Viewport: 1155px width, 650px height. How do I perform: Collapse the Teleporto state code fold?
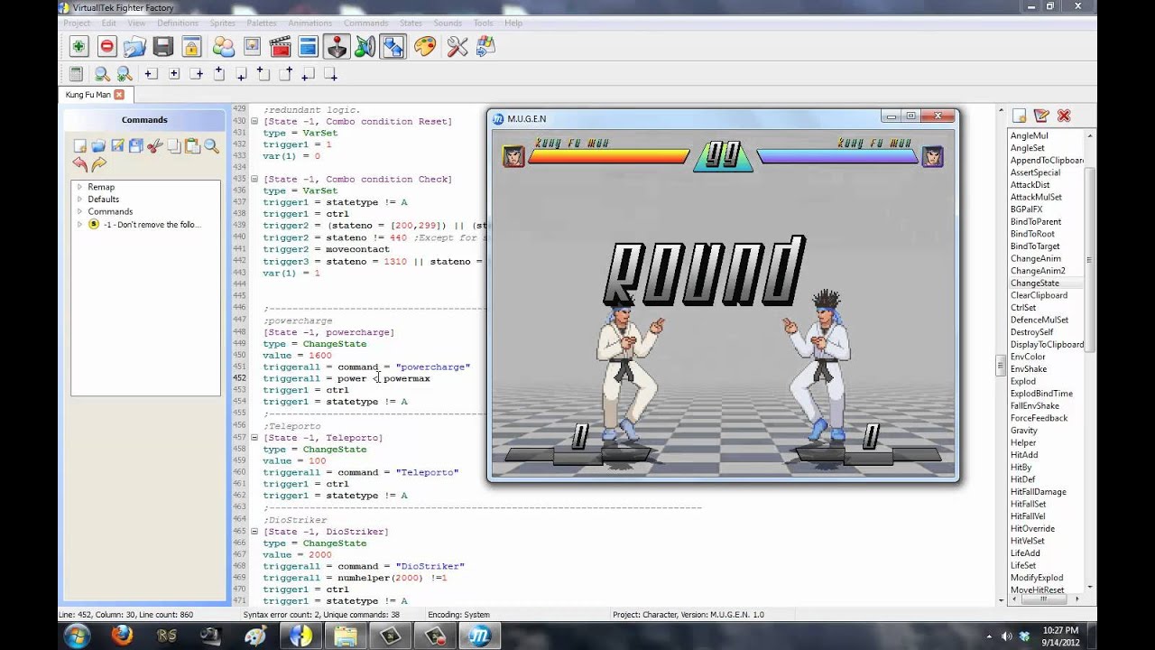pos(254,438)
